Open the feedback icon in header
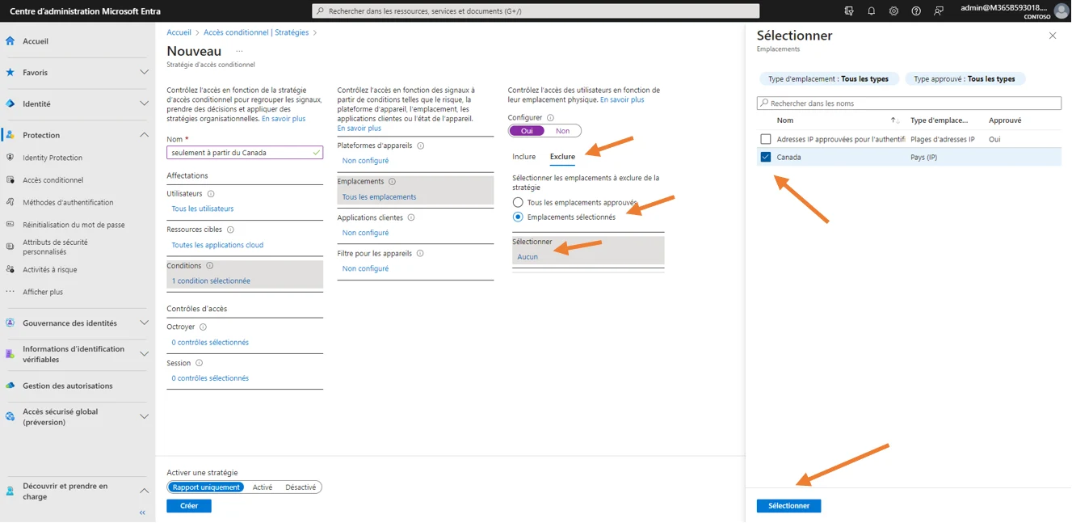This screenshot has height=523, width=1072. coord(939,11)
